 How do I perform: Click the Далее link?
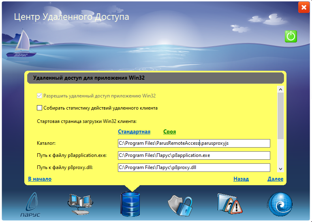[x=275, y=179]
